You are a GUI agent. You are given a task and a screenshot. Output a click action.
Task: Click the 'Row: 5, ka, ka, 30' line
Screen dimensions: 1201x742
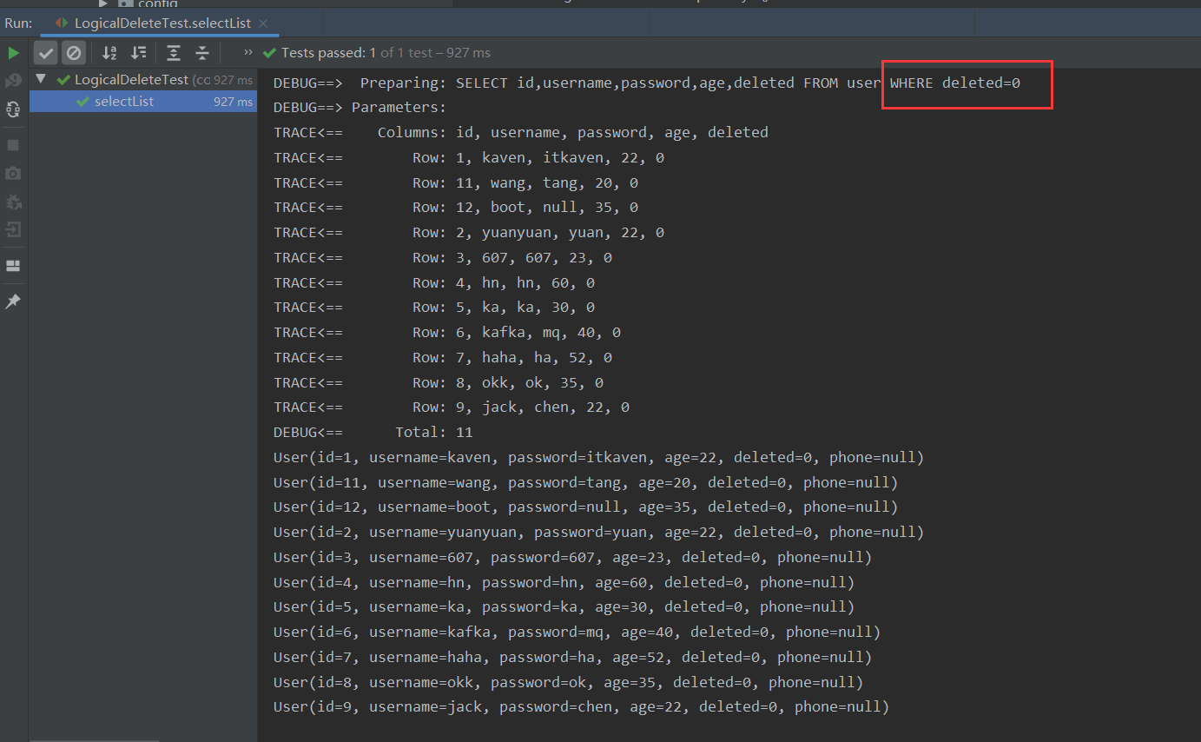pos(434,308)
